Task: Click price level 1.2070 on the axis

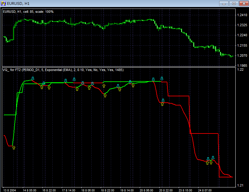Action: (x=242, y=55)
